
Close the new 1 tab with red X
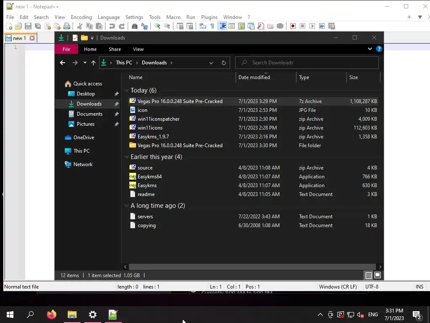coord(32,38)
